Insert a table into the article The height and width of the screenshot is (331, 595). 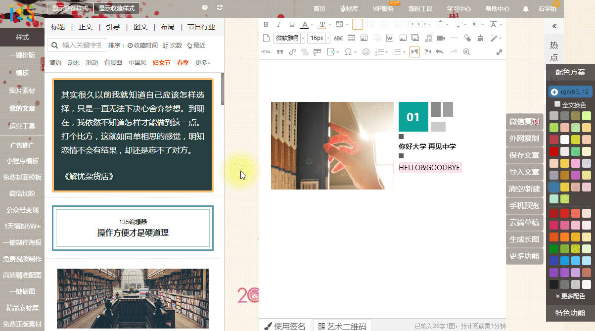point(351,38)
